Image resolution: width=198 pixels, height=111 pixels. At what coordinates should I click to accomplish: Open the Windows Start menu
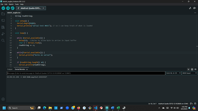(4, 108)
